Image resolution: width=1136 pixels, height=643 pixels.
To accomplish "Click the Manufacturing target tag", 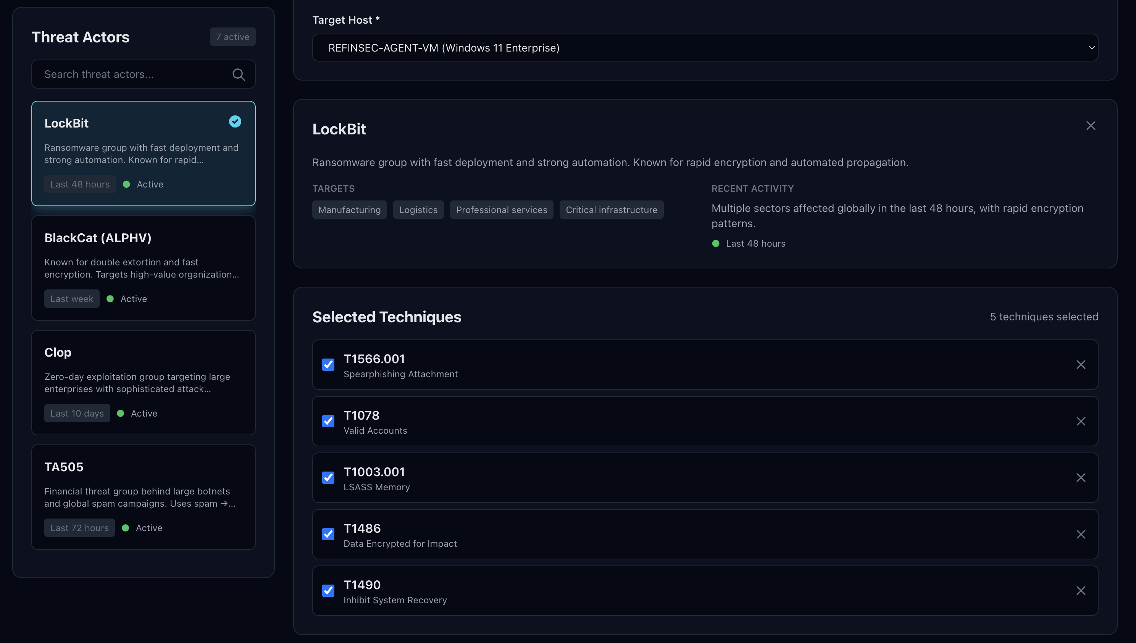I will tap(349, 209).
